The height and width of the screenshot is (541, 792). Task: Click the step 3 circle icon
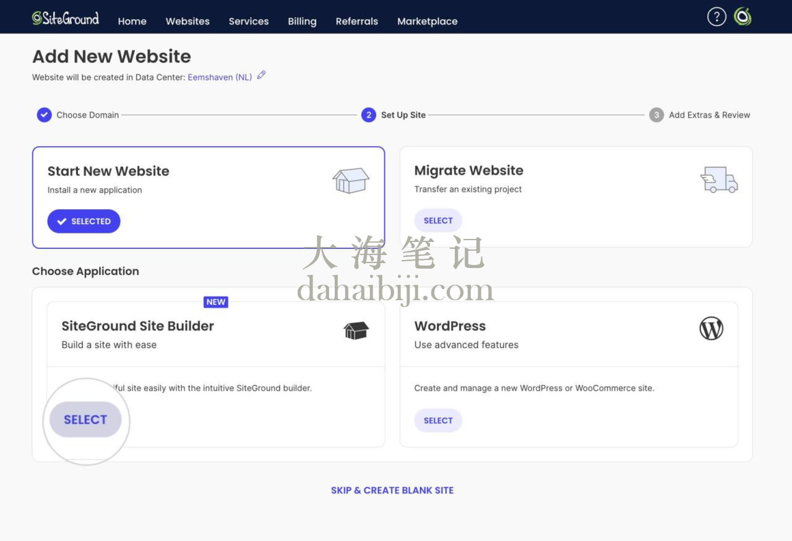point(656,115)
